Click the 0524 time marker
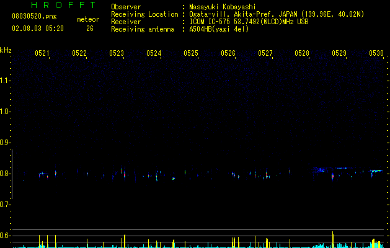The image size is (390, 248). tap(154, 53)
